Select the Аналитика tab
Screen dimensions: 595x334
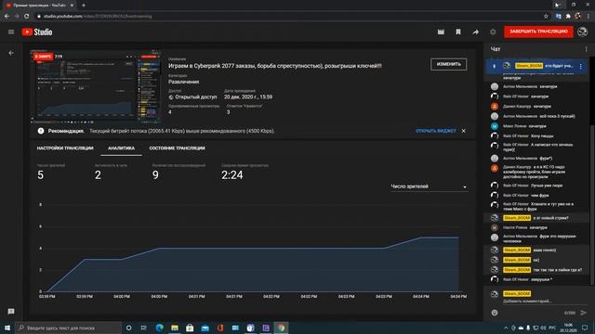coord(121,148)
